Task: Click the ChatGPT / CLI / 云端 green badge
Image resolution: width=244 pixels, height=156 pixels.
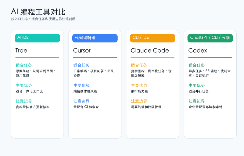Action: click(x=210, y=38)
